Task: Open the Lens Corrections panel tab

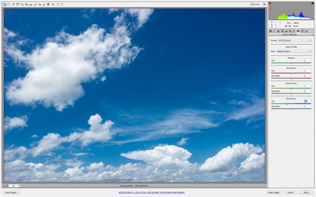Action: point(290,31)
